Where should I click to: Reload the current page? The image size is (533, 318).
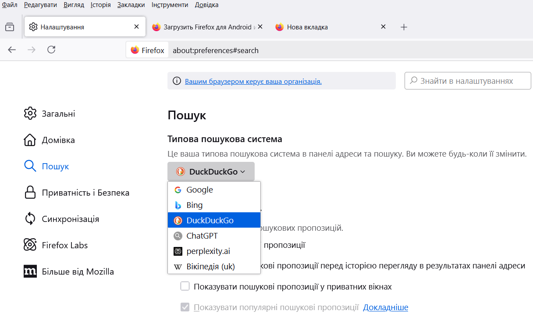(x=51, y=50)
